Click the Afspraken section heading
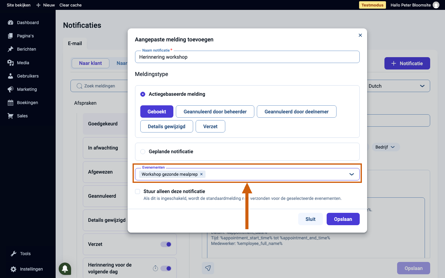The image size is (445, 278). [85, 103]
